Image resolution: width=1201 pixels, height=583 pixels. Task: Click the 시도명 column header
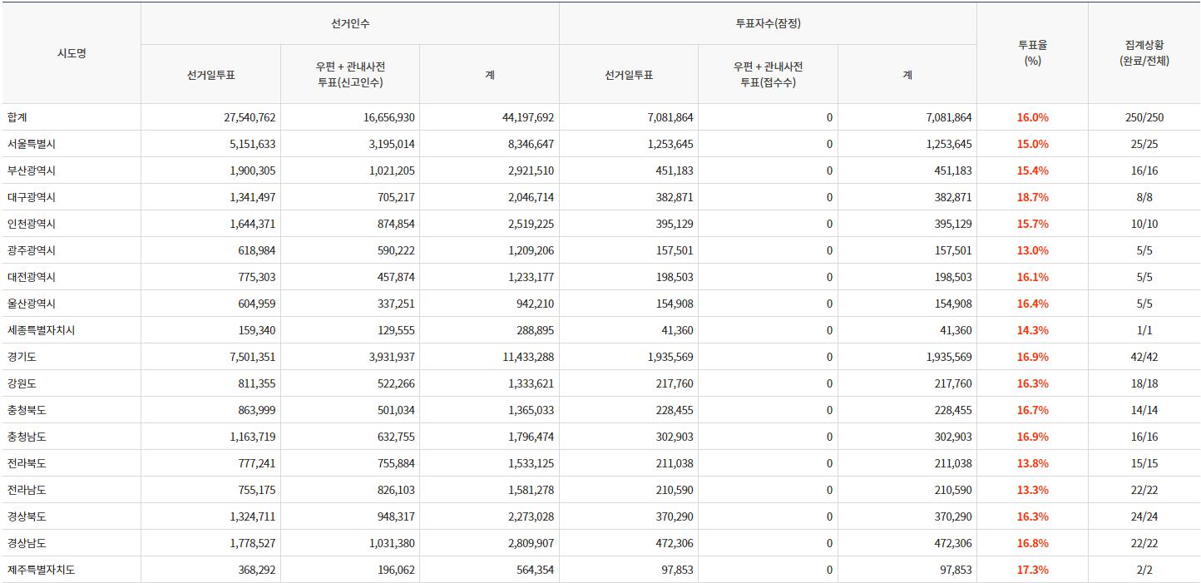click(x=71, y=53)
